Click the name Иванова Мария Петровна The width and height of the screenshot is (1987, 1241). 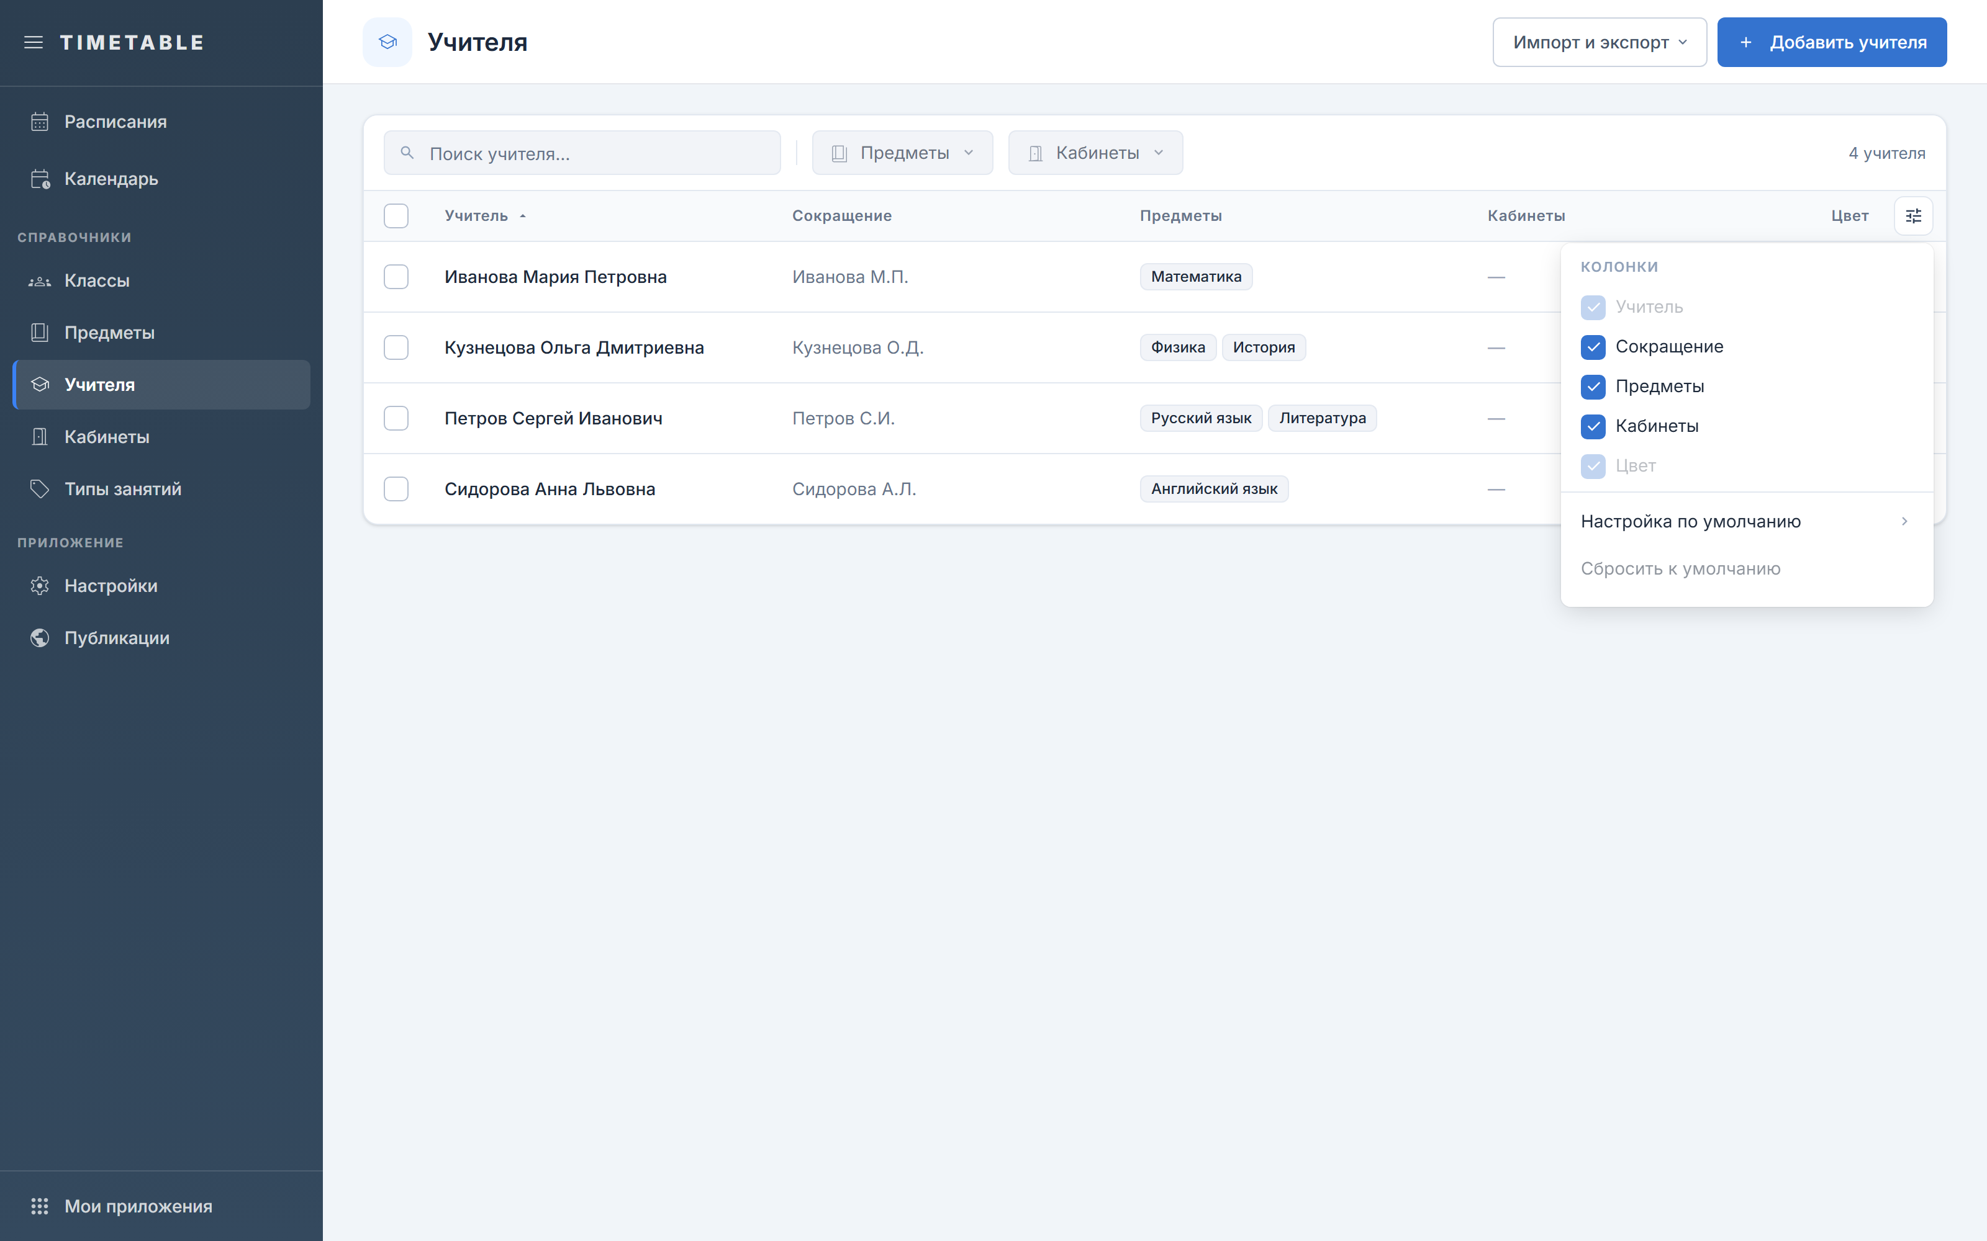[555, 277]
